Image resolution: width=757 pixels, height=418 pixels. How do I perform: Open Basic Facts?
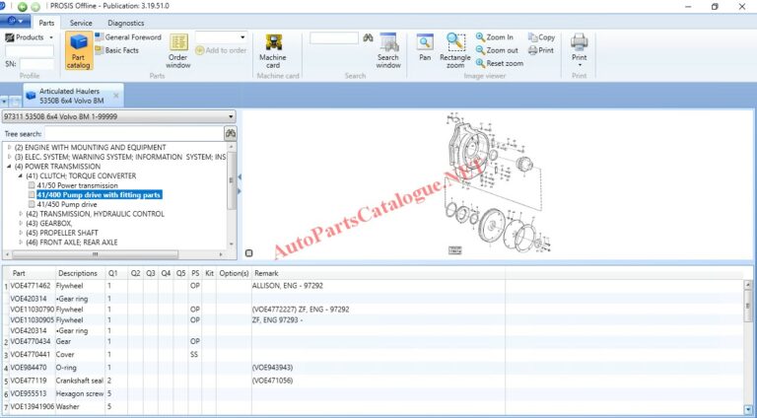[117, 50]
